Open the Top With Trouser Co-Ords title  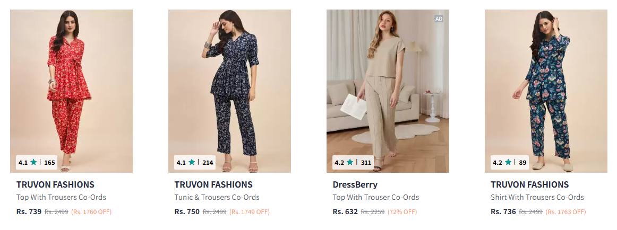tap(376, 198)
